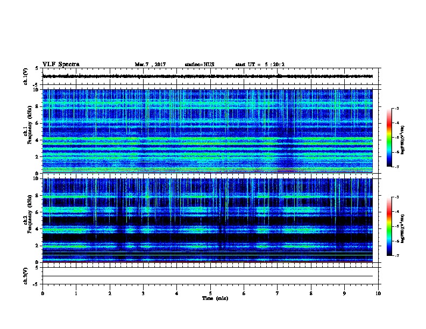Click the "ch.3(V)" axis label

(x=25, y=276)
